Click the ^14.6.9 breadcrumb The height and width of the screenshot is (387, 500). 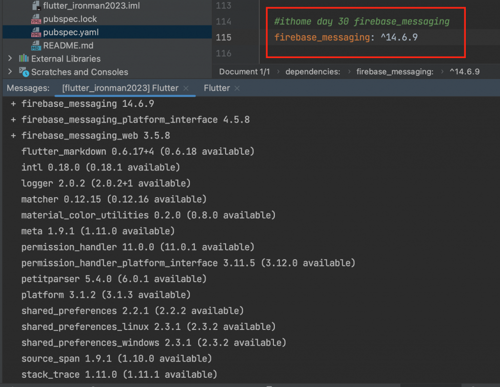(x=464, y=72)
